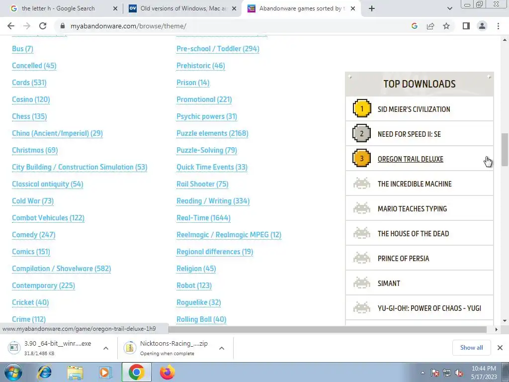Screen dimensions: 509x382
Task: Browse the Chess (135) theme
Action: tap(29, 116)
